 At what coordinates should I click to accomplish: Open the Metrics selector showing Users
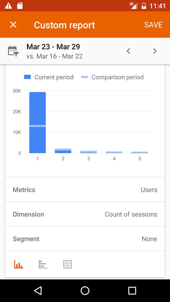click(x=85, y=190)
